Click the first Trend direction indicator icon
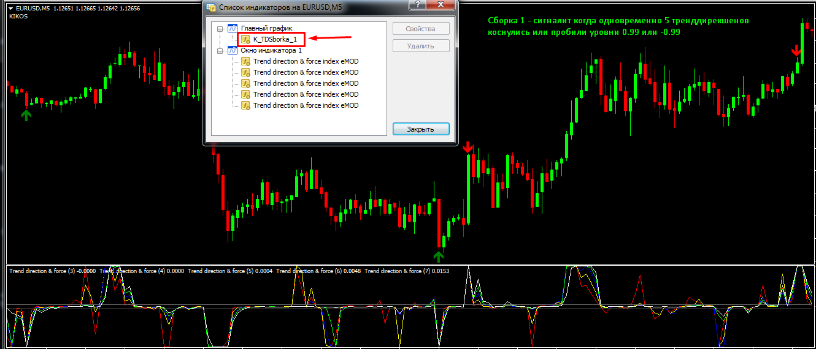Screen dimensions: 816x349 click(x=245, y=61)
